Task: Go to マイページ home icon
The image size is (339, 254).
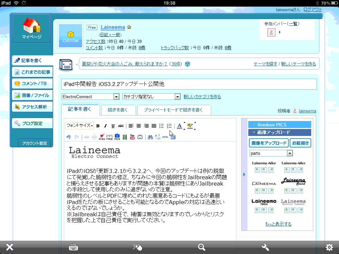Action: point(31,28)
